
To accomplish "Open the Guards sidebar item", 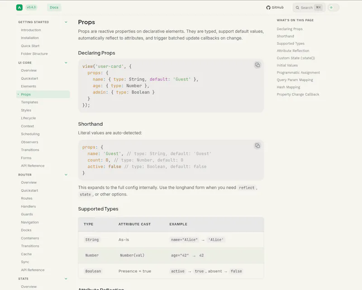I will [27, 214].
